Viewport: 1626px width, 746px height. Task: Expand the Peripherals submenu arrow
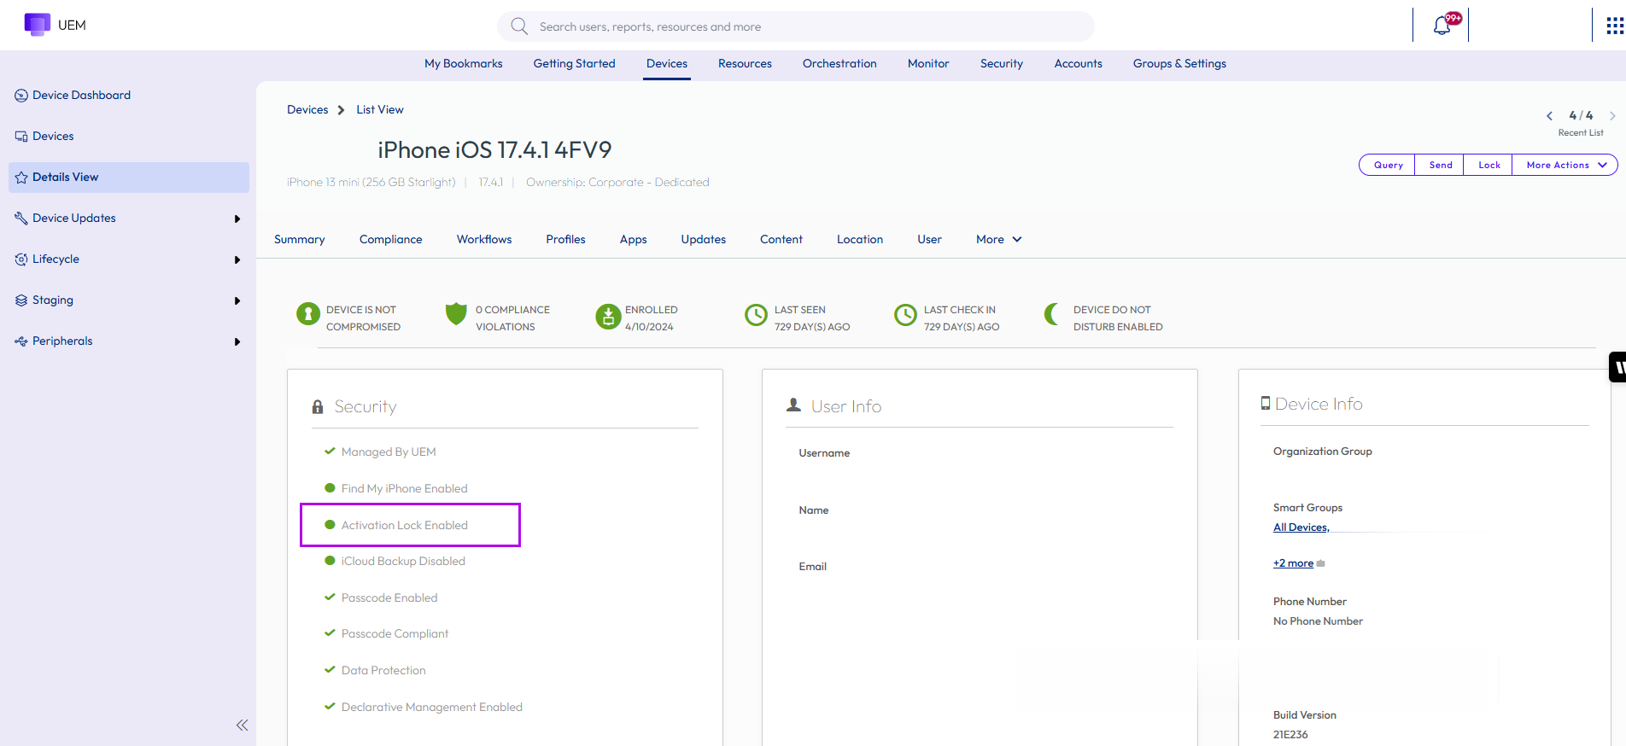pos(237,342)
